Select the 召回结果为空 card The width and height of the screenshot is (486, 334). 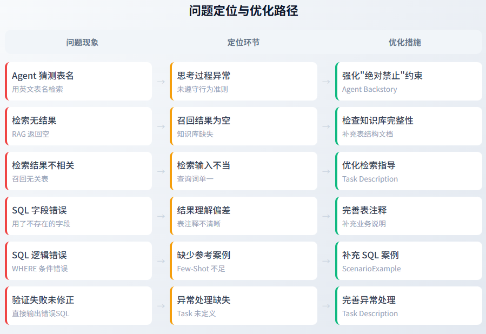[x=244, y=126]
